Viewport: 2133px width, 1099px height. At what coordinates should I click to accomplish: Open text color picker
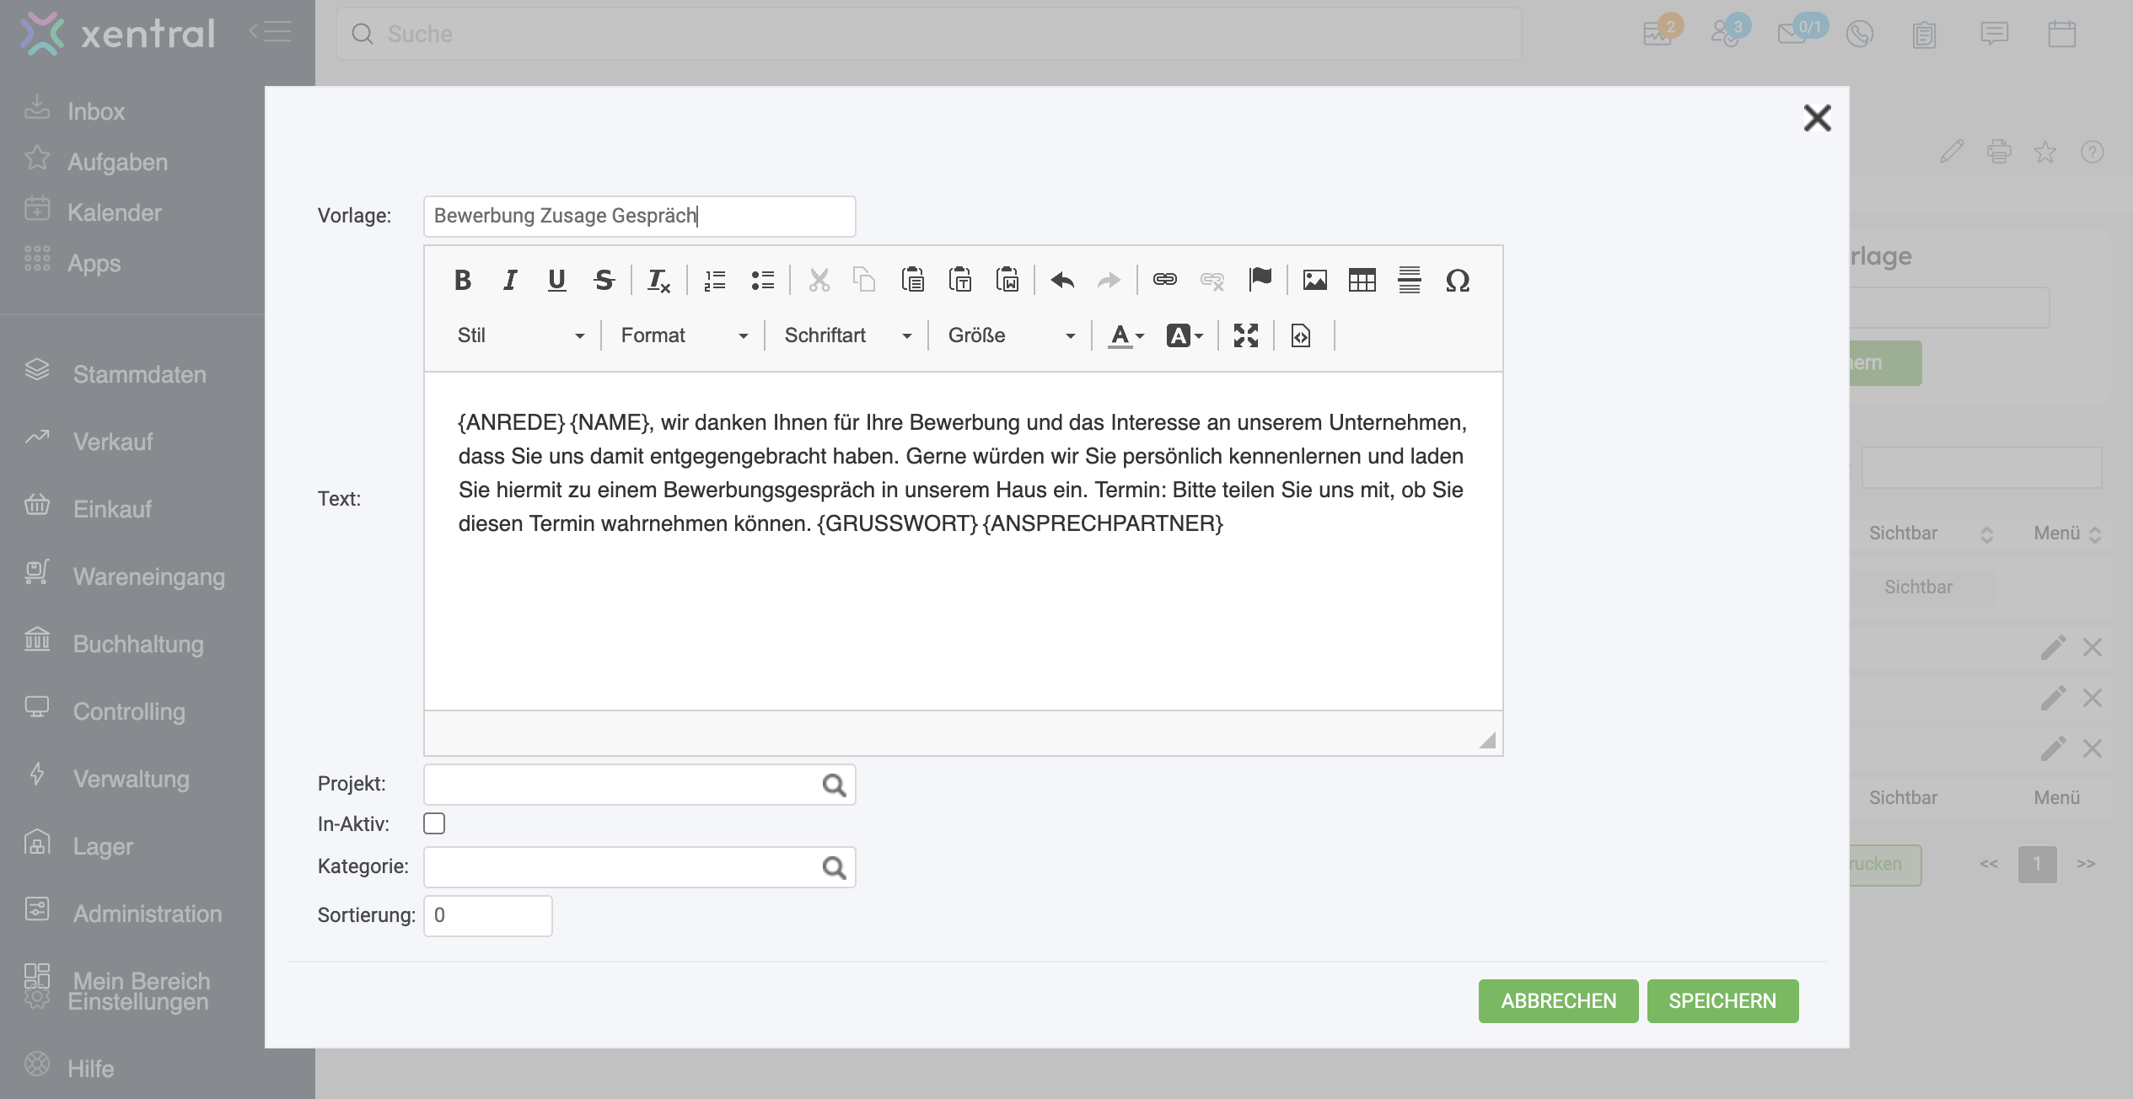coord(1126,335)
